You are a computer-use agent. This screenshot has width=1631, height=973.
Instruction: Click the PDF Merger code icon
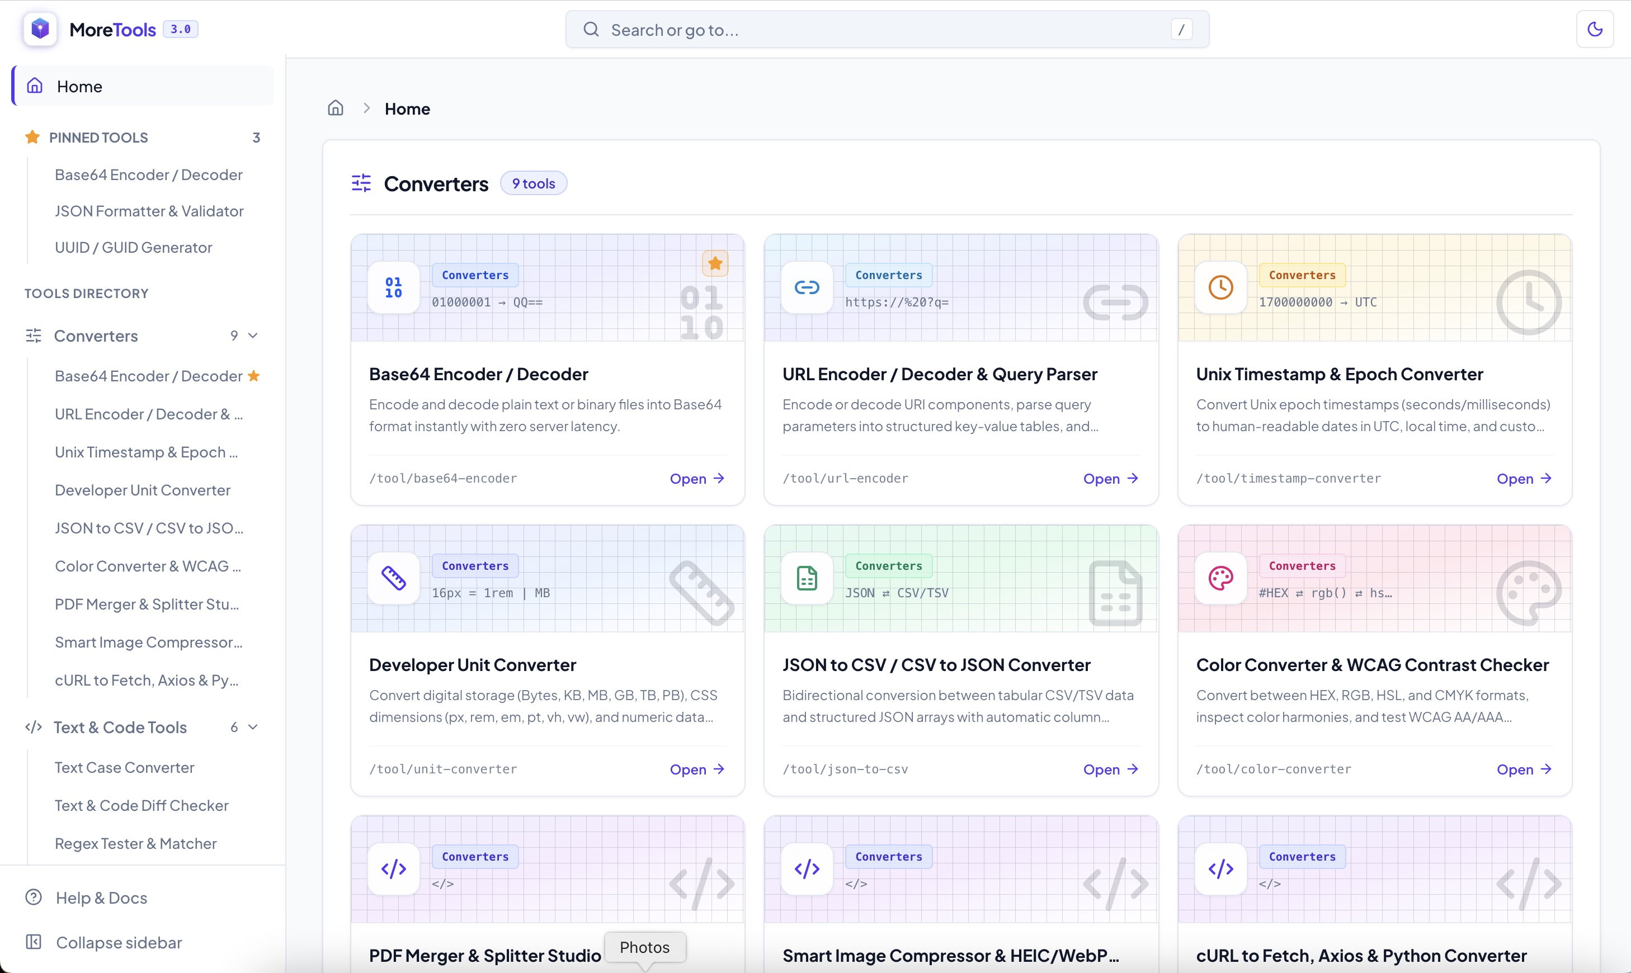[393, 869]
